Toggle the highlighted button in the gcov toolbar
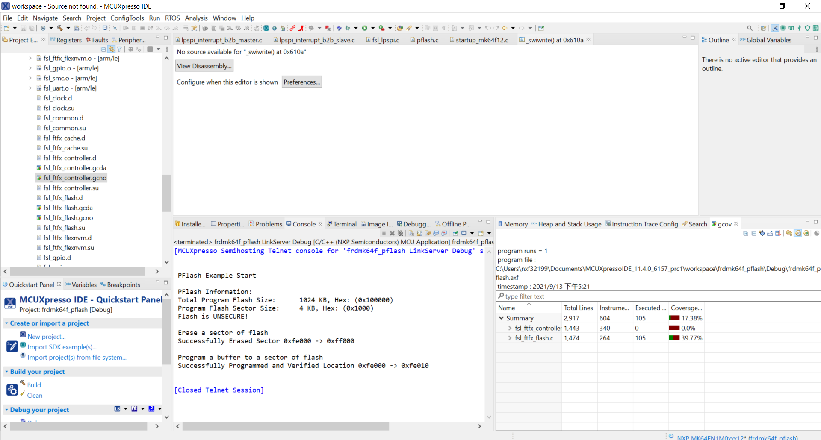Viewport: 821px width, 440px height. point(798,233)
